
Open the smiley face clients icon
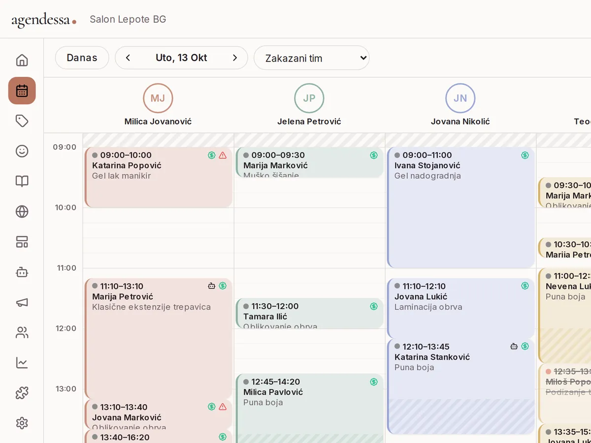point(22,151)
